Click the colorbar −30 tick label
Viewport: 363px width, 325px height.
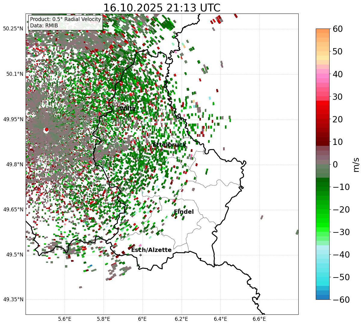pos(341,232)
